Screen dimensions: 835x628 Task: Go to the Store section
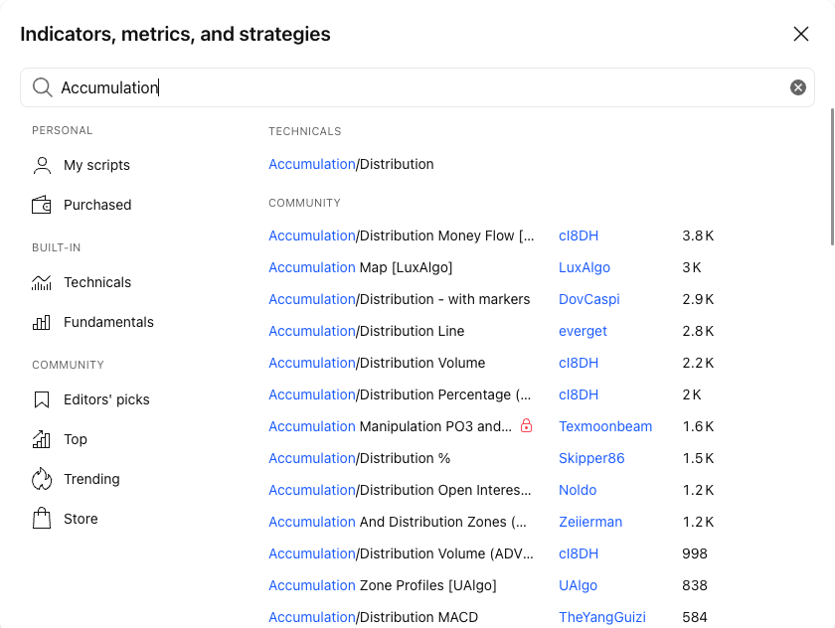coord(81,519)
